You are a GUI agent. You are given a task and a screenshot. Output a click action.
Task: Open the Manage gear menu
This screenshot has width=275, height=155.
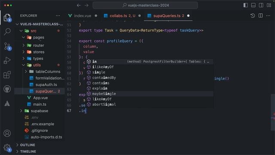(7, 148)
